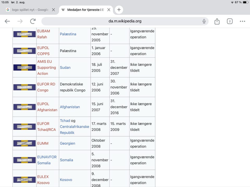Screen dimensions: 250x187
Task: Open the Georgien link
Action: pos(67,143)
